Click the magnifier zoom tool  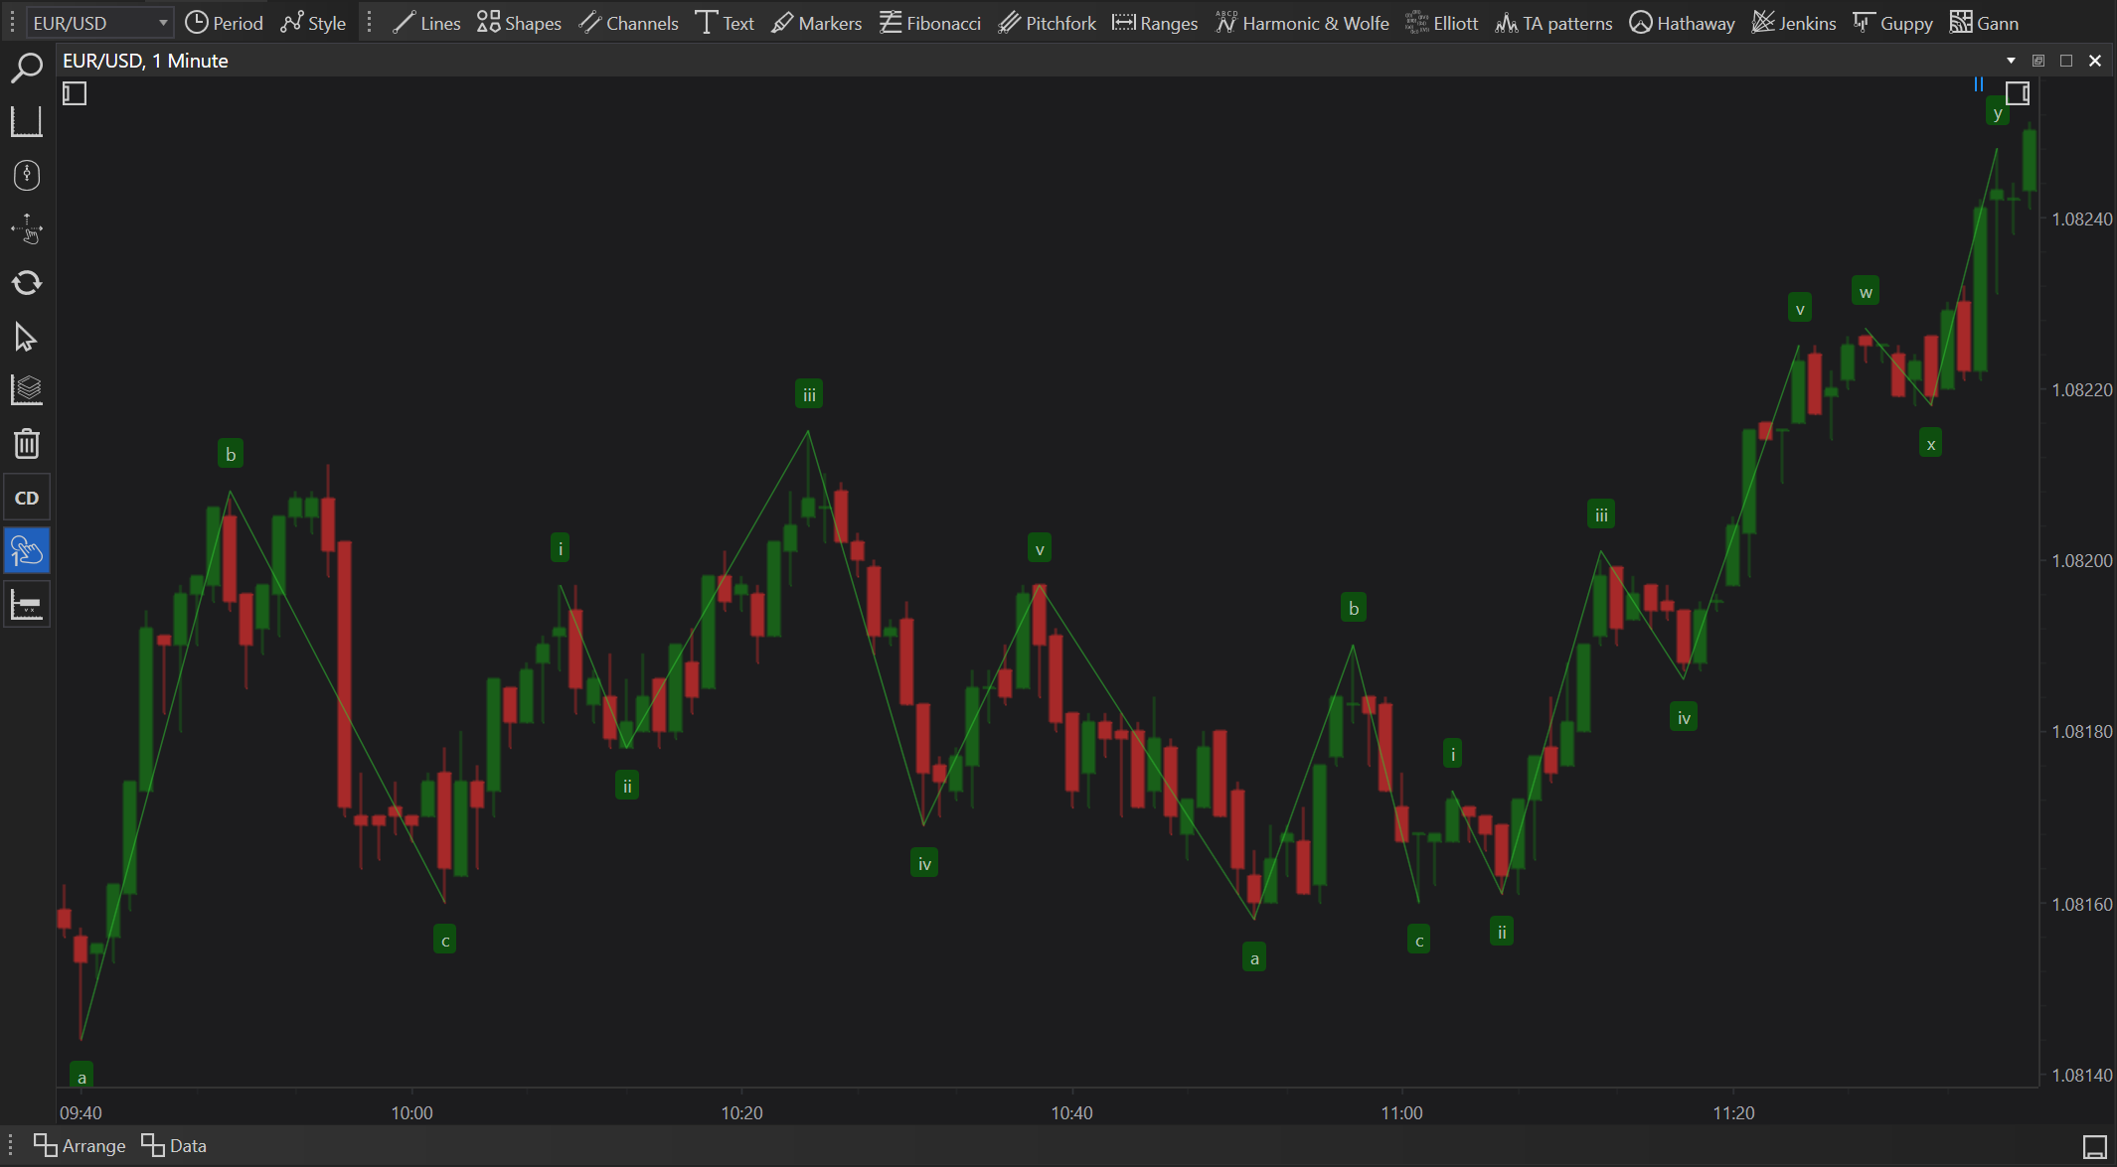27,68
